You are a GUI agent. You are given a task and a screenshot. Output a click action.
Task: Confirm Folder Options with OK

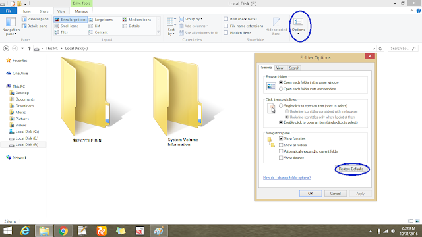[311, 193]
